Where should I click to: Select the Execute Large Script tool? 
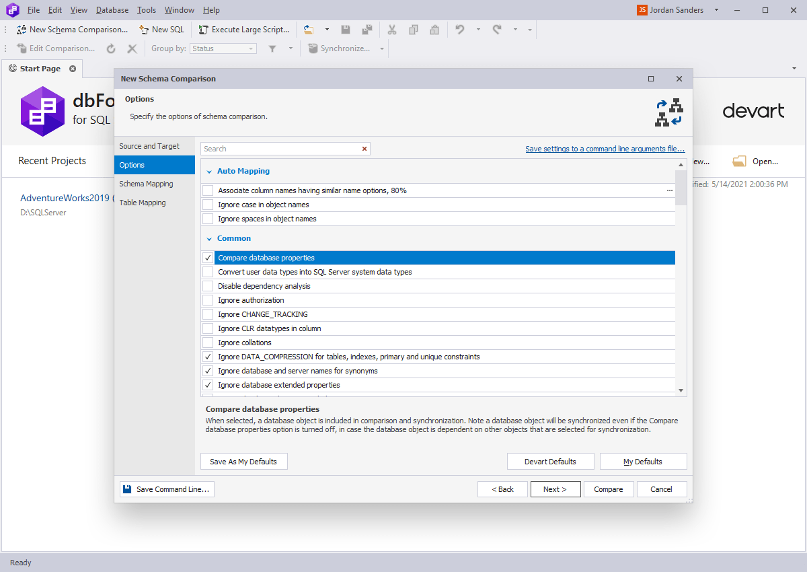243,30
